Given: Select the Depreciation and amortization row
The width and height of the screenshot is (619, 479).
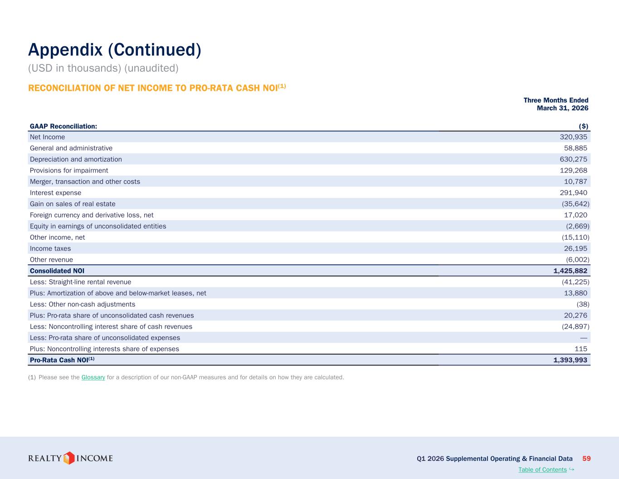Looking at the screenshot, I should pyautogui.click(x=309, y=159).
